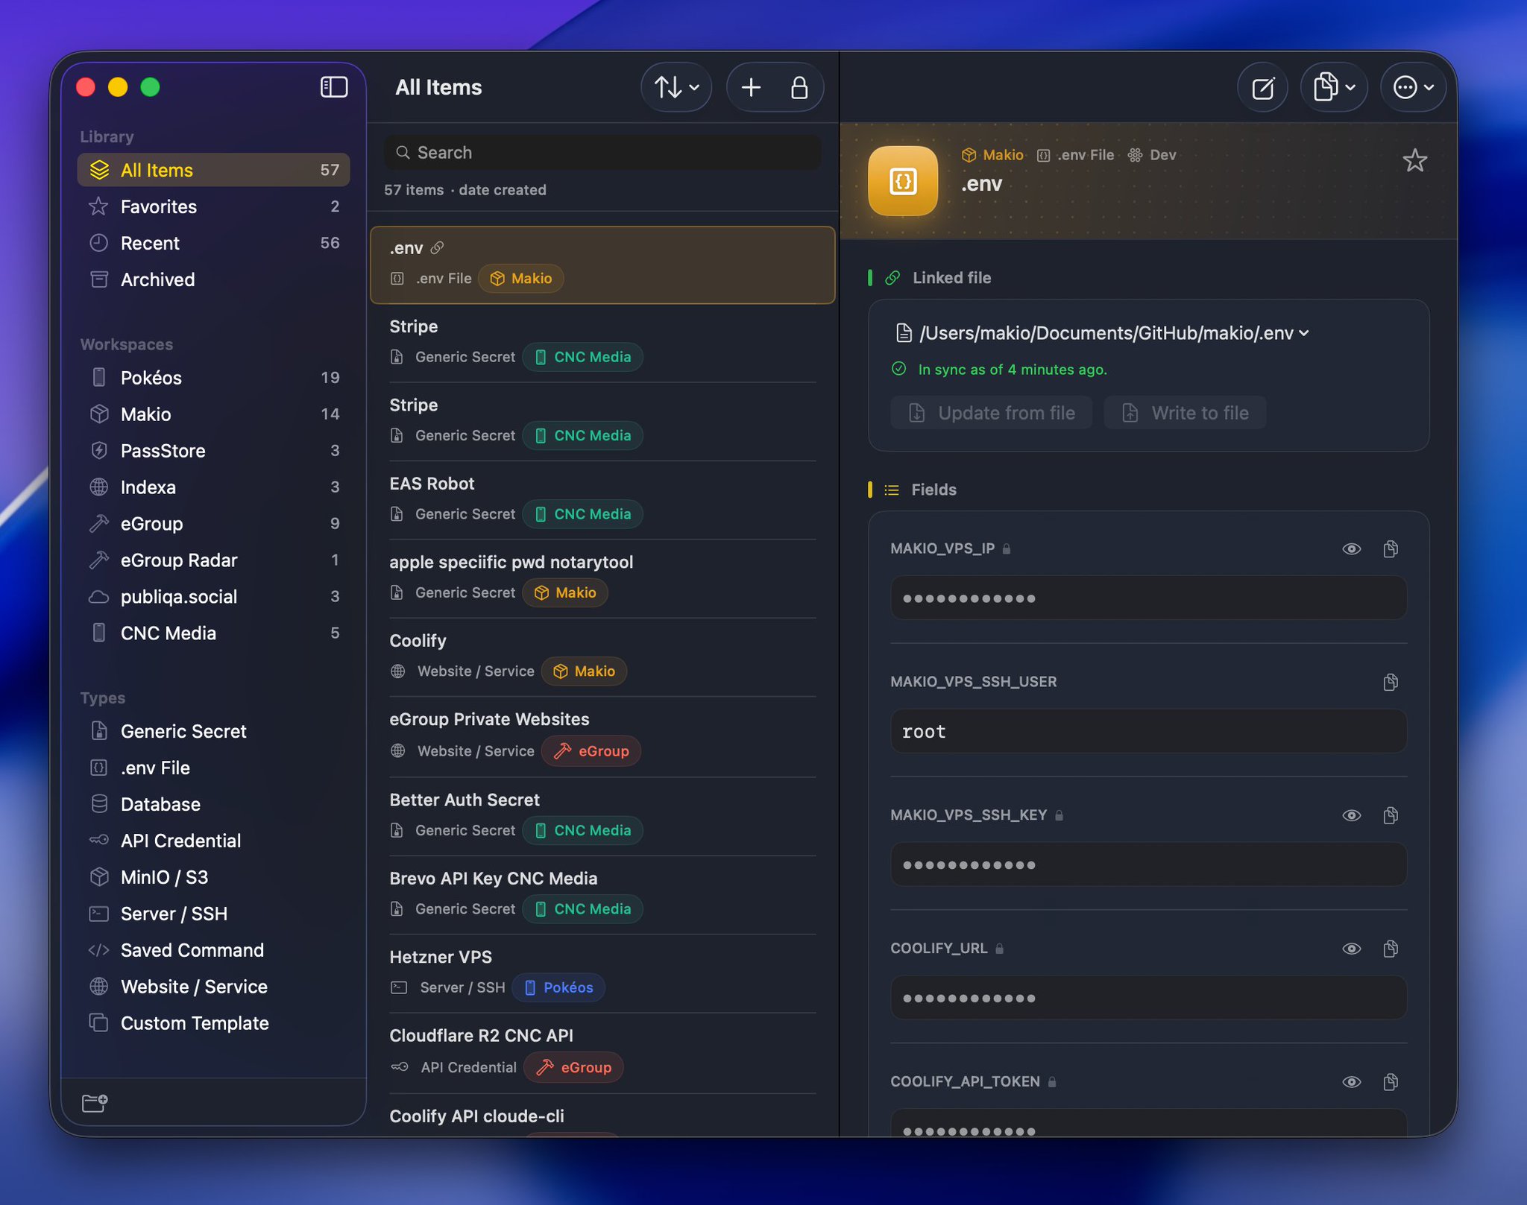This screenshot has height=1205, width=1527.
Task: Select the PassStore workspace
Action: click(x=213, y=451)
